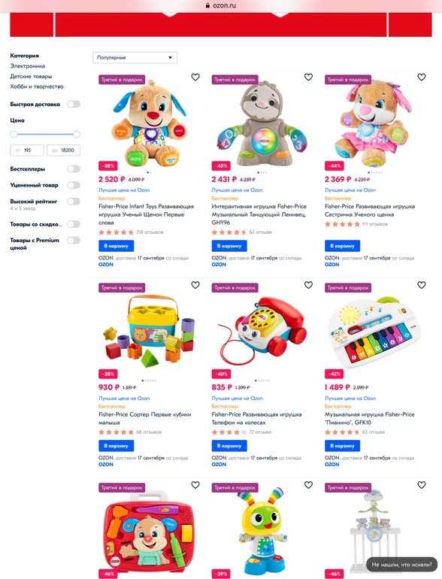442x579 pixels.
Task: Add Пианино GFK10 toy to favorites
Action: click(421, 285)
